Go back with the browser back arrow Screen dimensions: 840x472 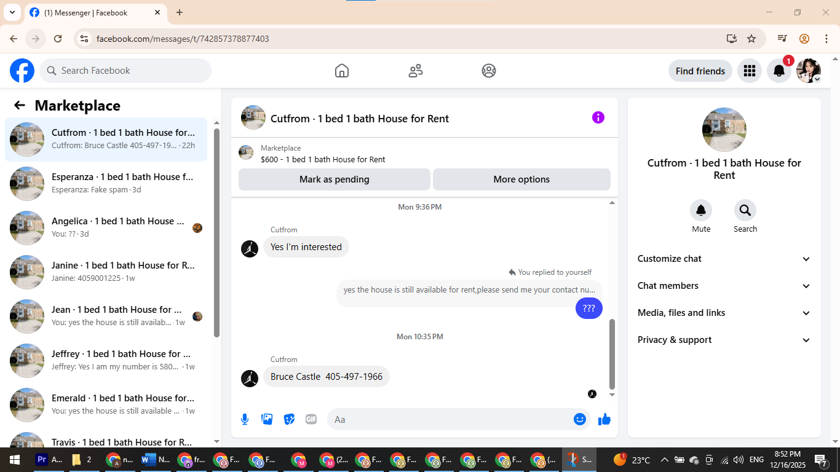pyautogui.click(x=14, y=39)
